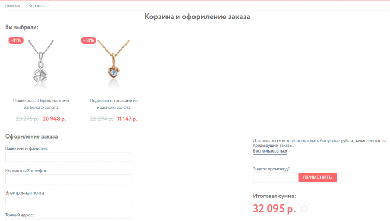
Task: Focus the Ваше имя и фамилия field
Action: pyautogui.click(x=68, y=157)
